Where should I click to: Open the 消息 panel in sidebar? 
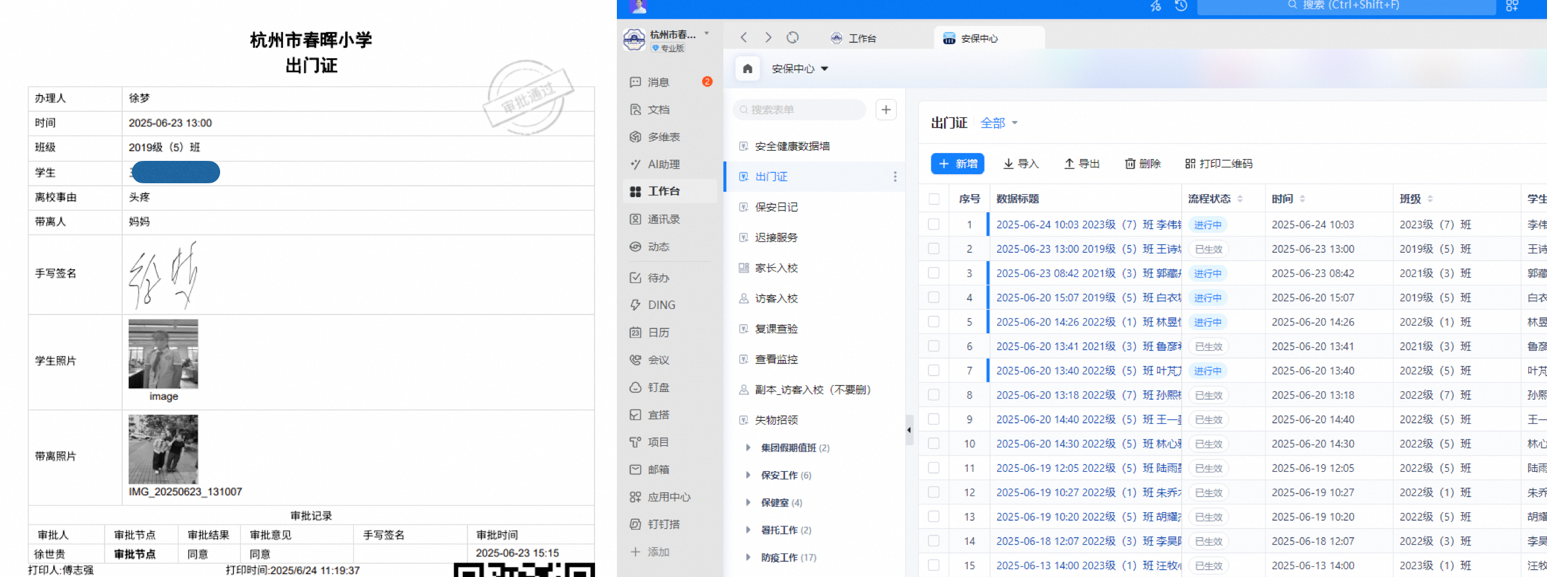pos(657,82)
